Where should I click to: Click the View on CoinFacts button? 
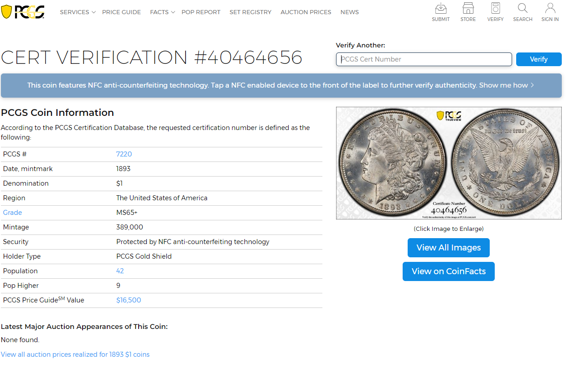click(448, 271)
